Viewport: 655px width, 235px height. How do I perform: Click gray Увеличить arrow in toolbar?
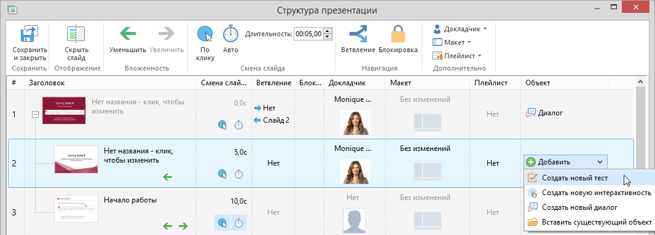tap(167, 33)
